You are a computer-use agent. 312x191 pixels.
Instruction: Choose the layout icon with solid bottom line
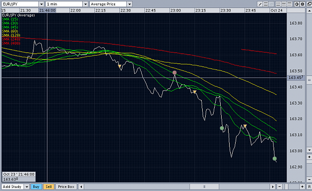click(x=278, y=4)
